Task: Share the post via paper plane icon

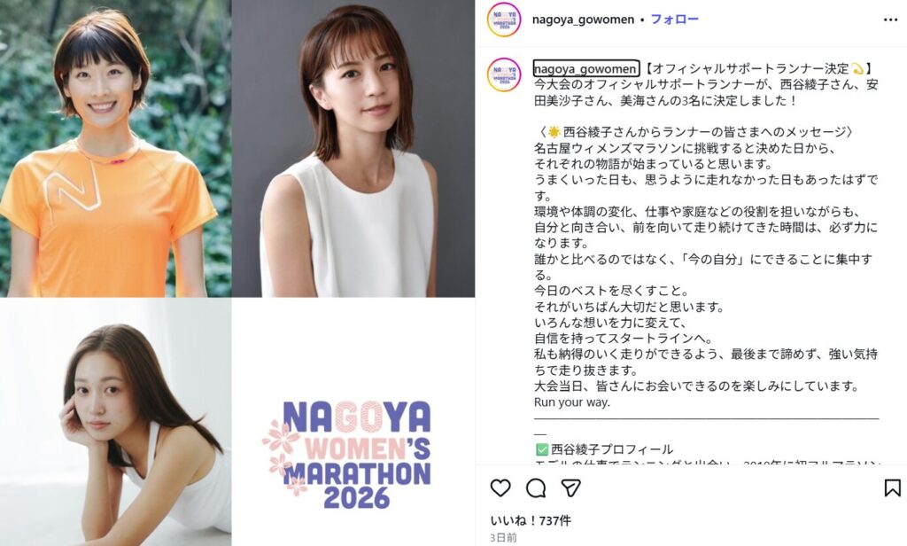Action: click(571, 488)
